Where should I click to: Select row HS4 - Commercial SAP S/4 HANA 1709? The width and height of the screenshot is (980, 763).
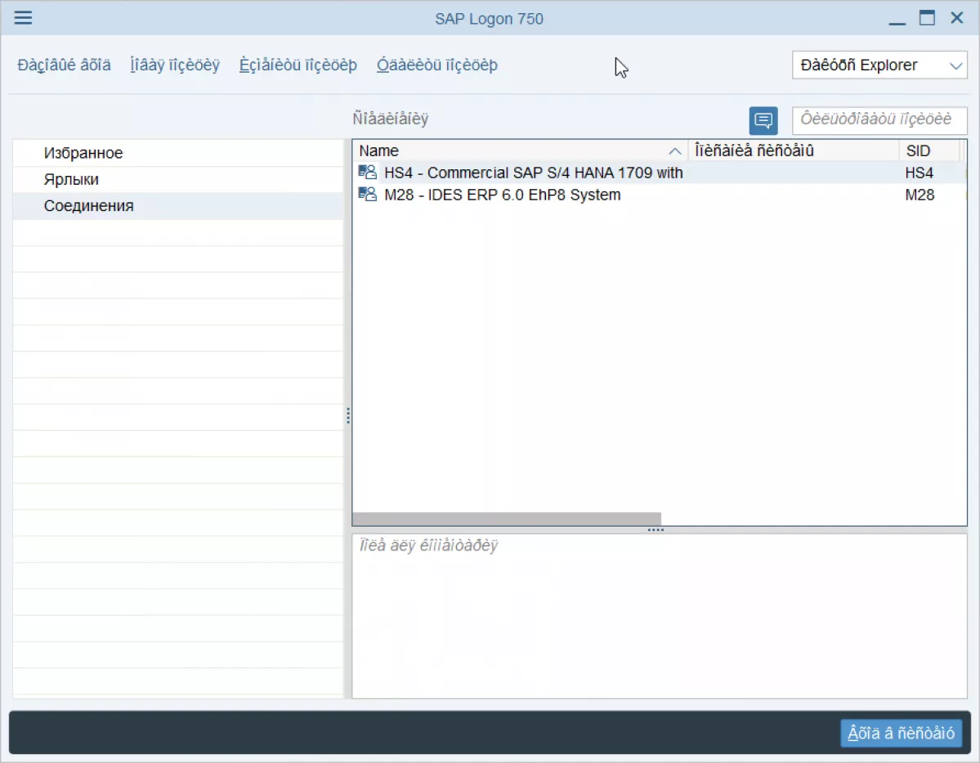coord(660,173)
